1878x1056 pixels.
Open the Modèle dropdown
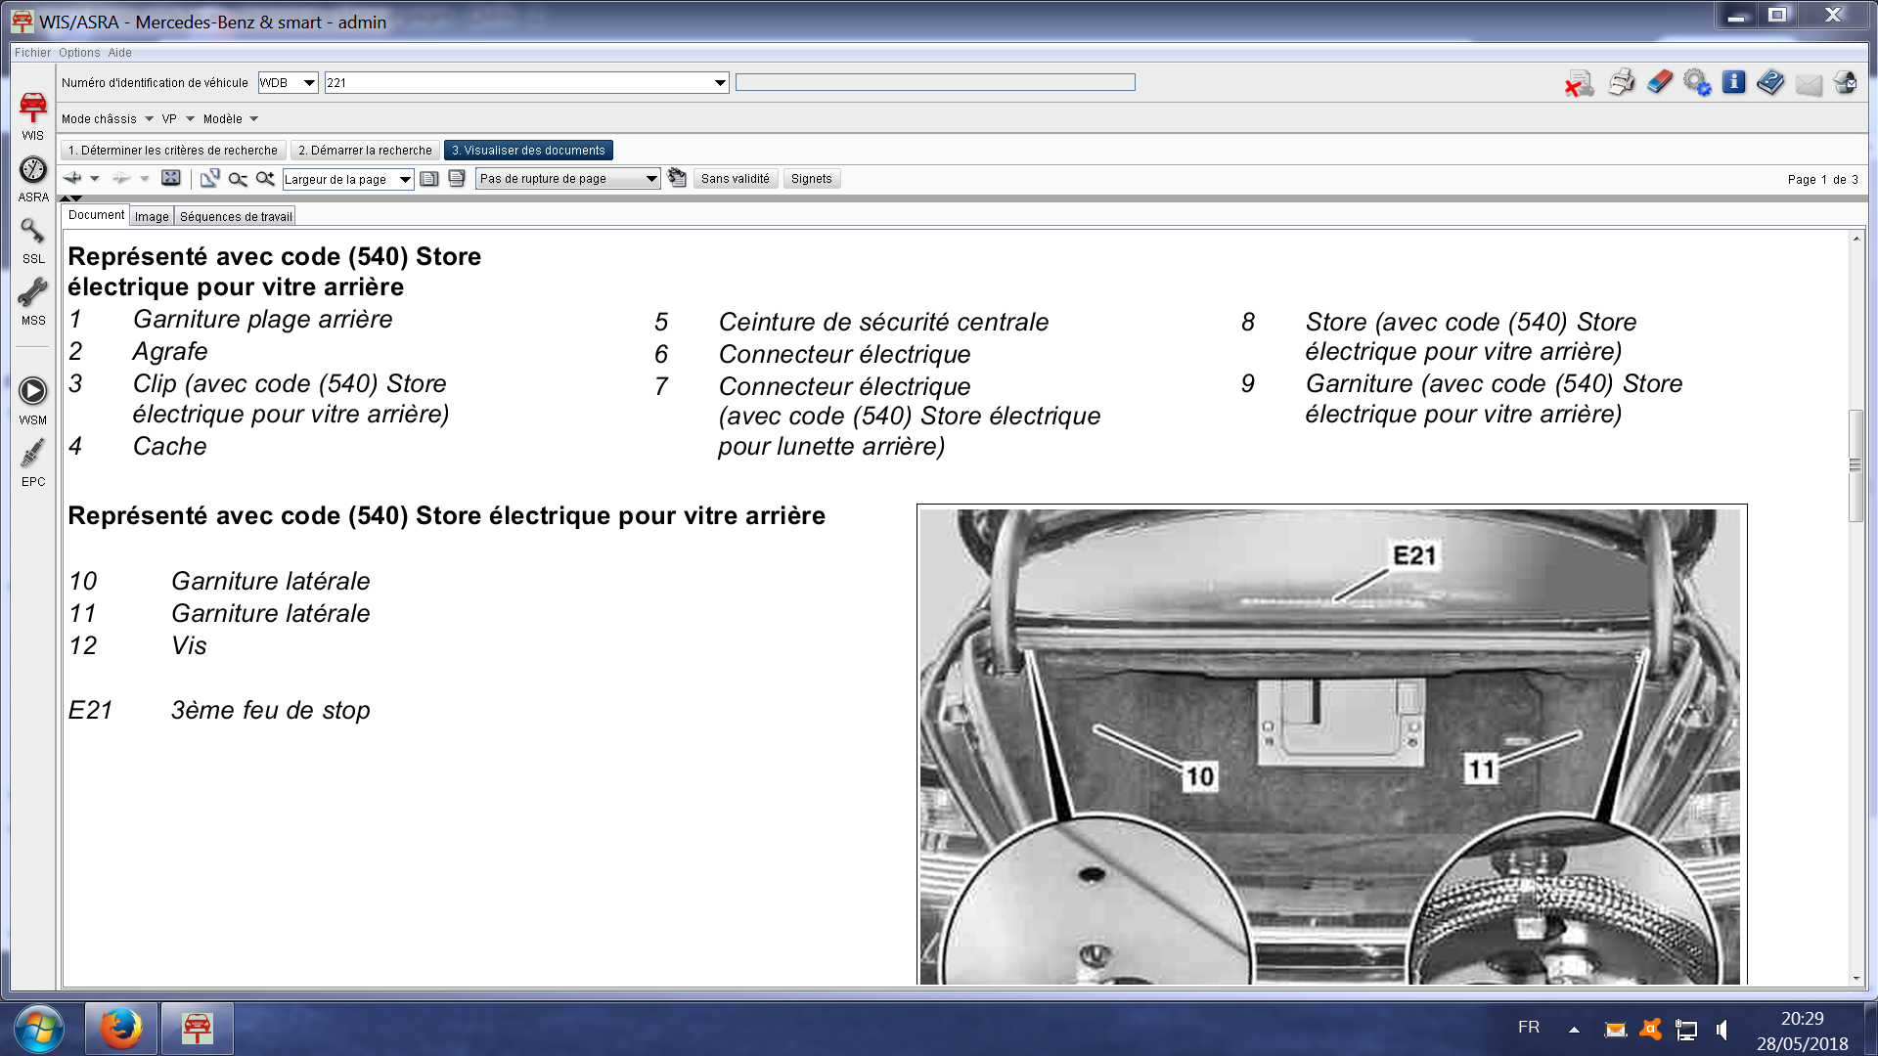(x=230, y=119)
